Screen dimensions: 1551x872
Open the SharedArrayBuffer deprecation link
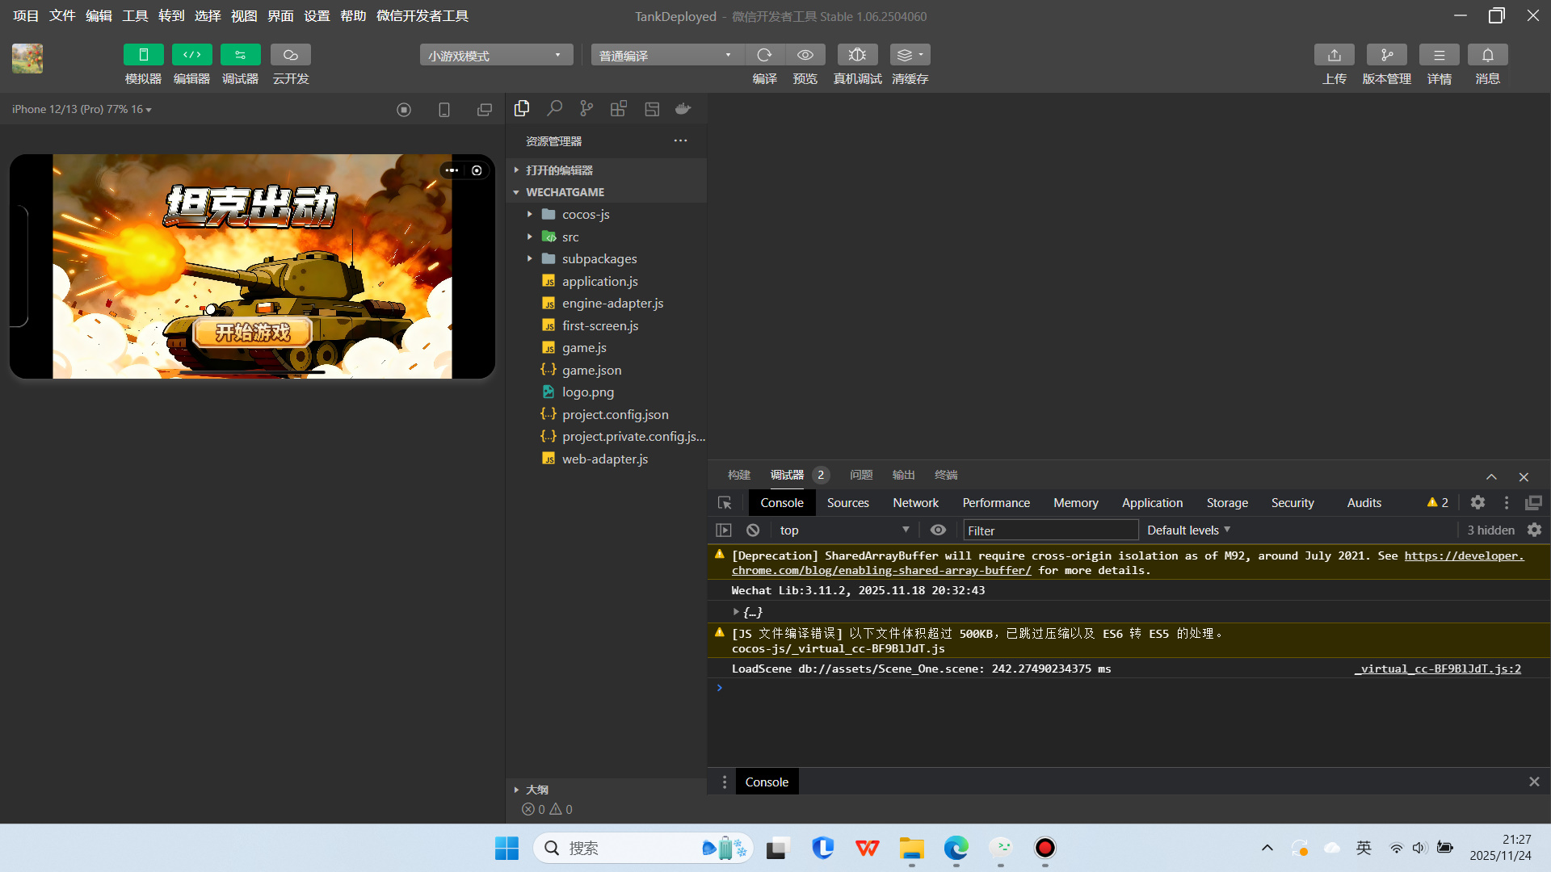[x=1463, y=555]
